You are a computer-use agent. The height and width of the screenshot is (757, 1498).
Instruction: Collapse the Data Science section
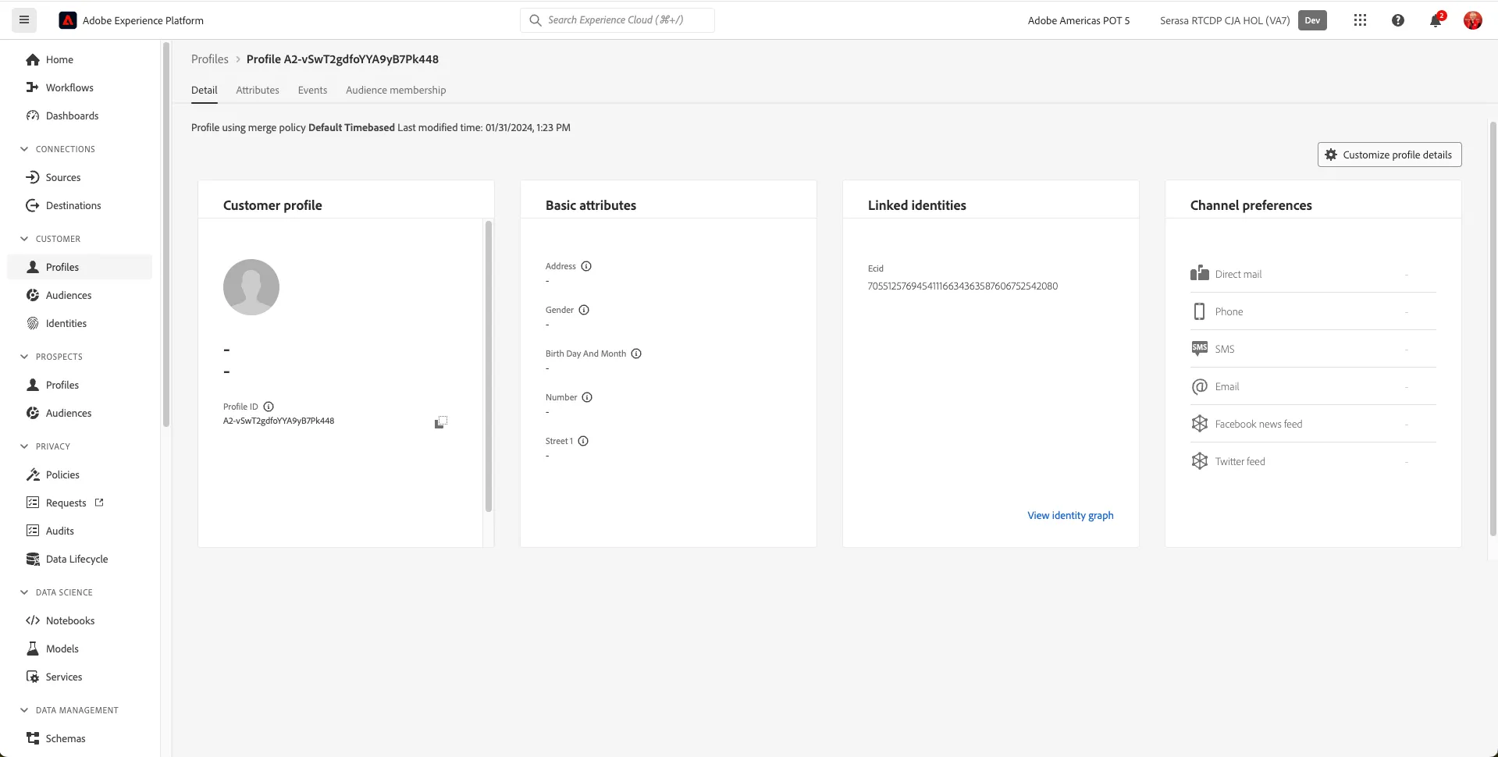pos(24,592)
